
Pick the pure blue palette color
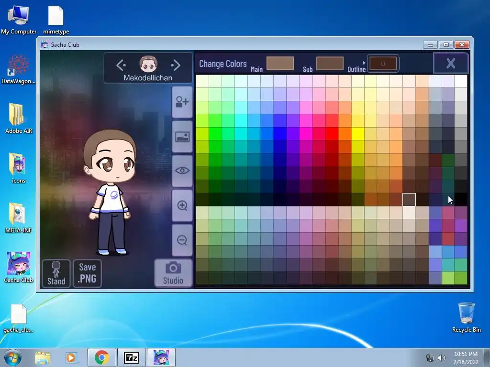pos(280,134)
